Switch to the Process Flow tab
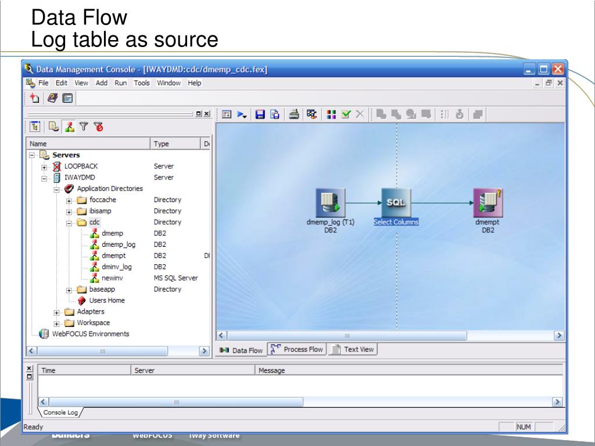 click(x=297, y=349)
